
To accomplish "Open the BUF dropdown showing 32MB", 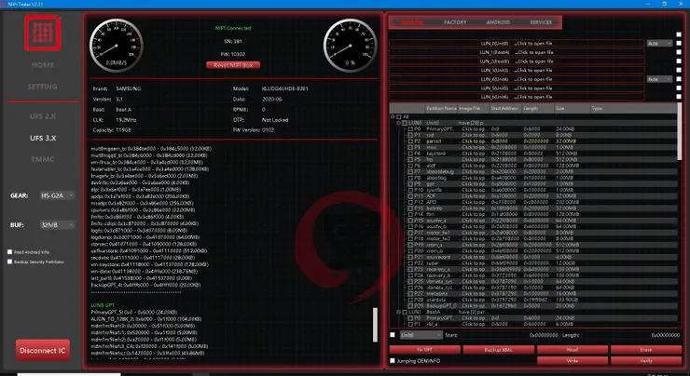I will [57, 225].
